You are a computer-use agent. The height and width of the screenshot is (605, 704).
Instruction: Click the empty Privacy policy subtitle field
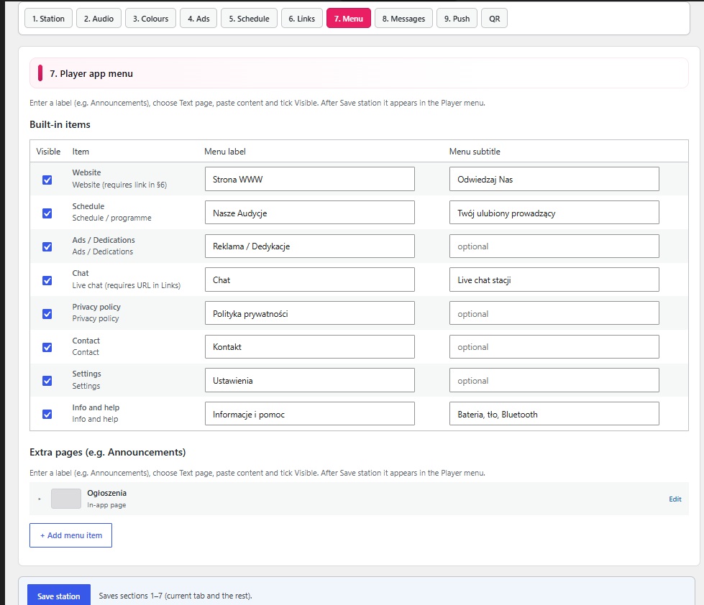[x=554, y=313]
